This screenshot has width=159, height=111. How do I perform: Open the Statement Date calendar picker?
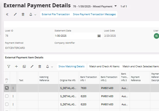coord(99,36)
